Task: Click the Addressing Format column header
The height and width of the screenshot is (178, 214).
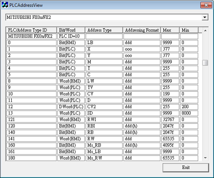Action: [142, 30]
